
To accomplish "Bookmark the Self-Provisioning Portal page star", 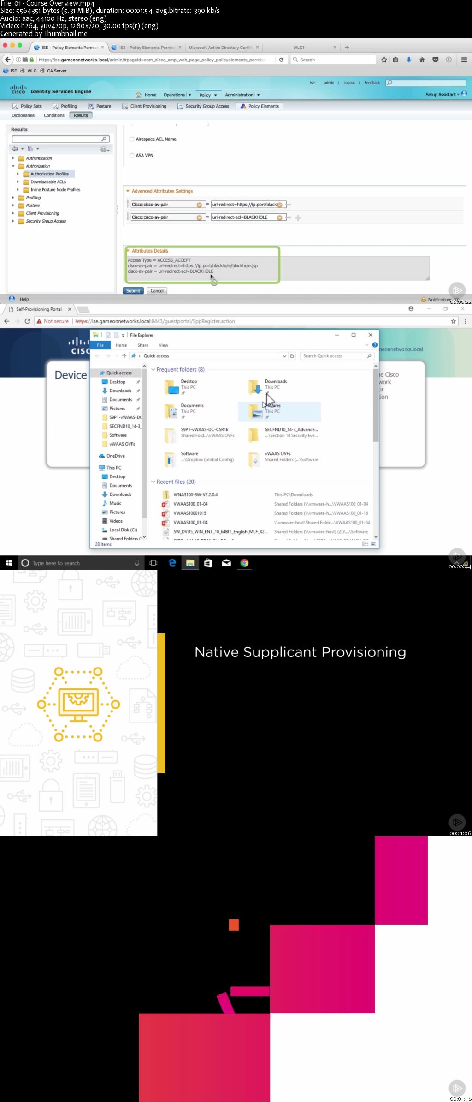I will click(x=454, y=321).
